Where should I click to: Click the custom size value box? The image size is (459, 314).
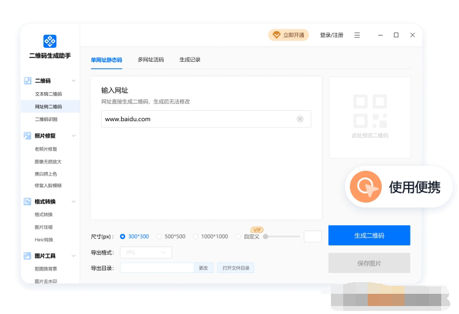(x=313, y=236)
